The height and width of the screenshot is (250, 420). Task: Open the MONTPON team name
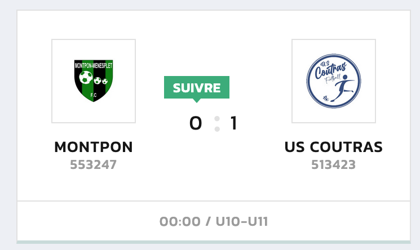[94, 147]
